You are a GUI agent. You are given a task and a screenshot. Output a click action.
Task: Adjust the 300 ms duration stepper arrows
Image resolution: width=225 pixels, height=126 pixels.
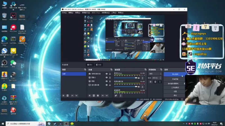tap(160, 78)
